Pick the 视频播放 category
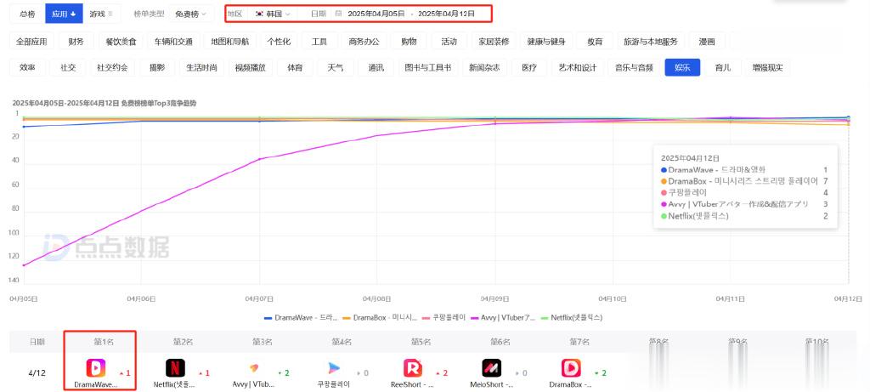The image size is (870, 392). (251, 68)
